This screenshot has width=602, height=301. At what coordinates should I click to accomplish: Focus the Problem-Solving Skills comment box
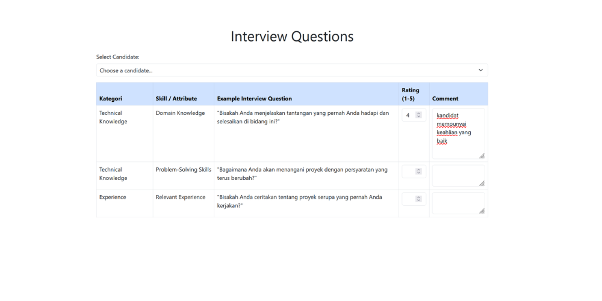[x=457, y=175]
